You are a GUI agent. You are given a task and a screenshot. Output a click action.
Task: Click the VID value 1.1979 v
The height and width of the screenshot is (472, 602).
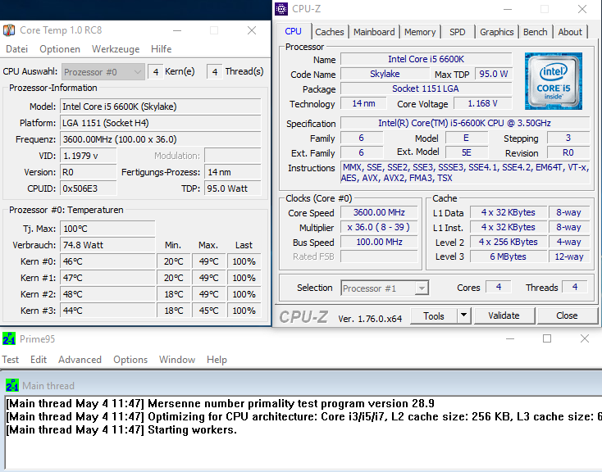point(89,156)
